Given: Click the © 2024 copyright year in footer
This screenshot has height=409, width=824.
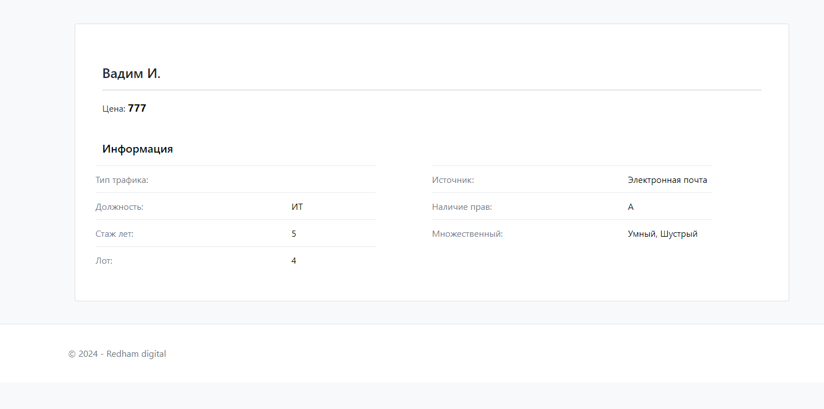Looking at the screenshot, I should tap(83, 354).
